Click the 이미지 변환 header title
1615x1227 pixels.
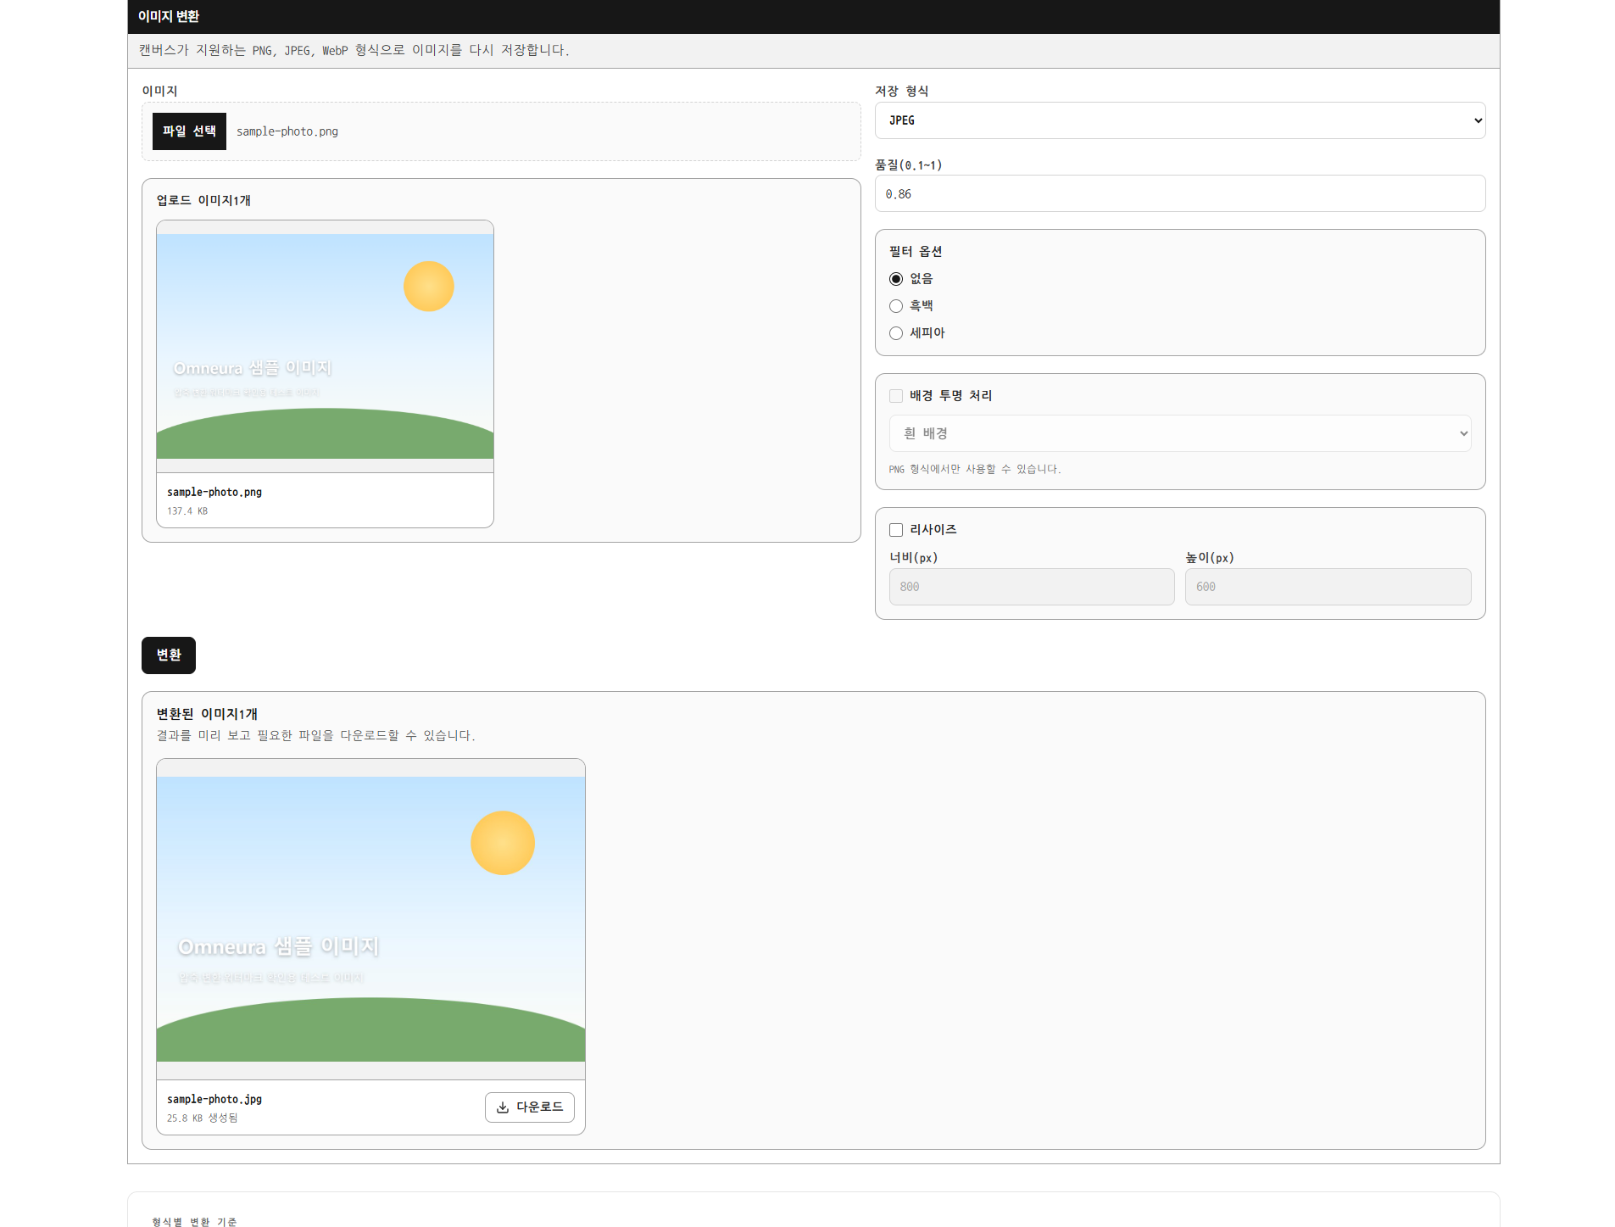(x=169, y=16)
